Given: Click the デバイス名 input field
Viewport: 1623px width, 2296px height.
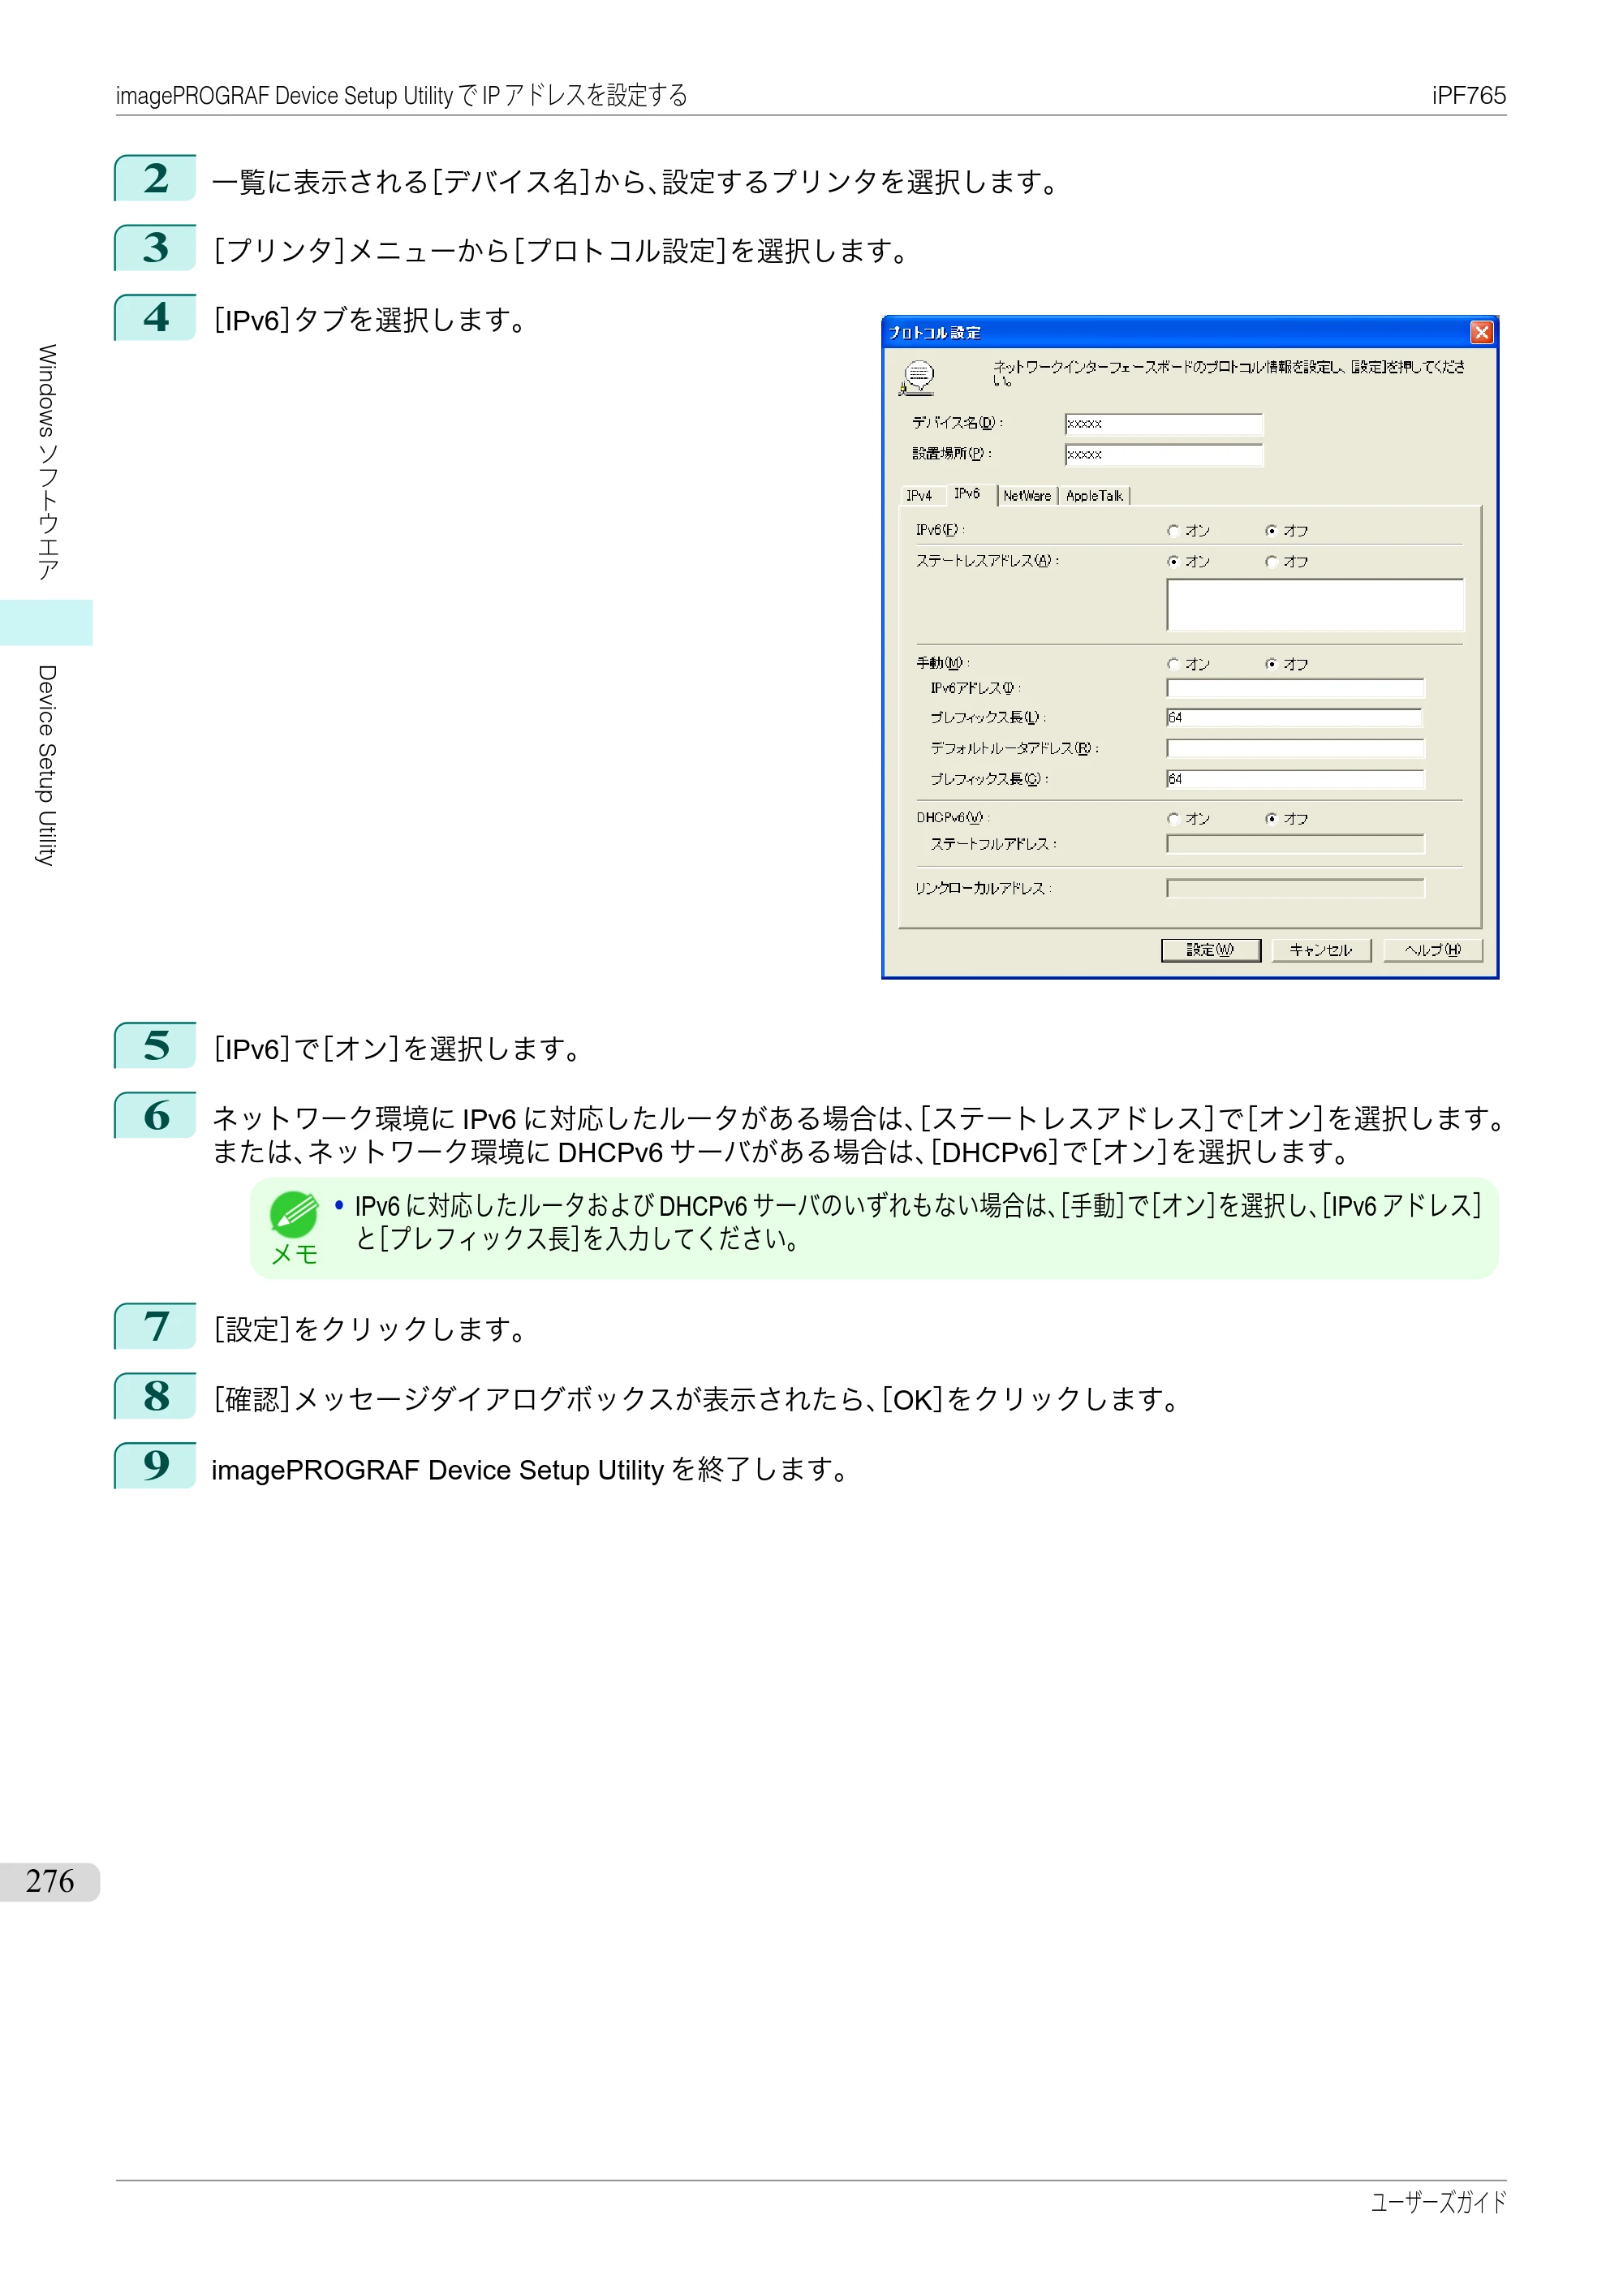Looking at the screenshot, I should [x=1164, y=424].
